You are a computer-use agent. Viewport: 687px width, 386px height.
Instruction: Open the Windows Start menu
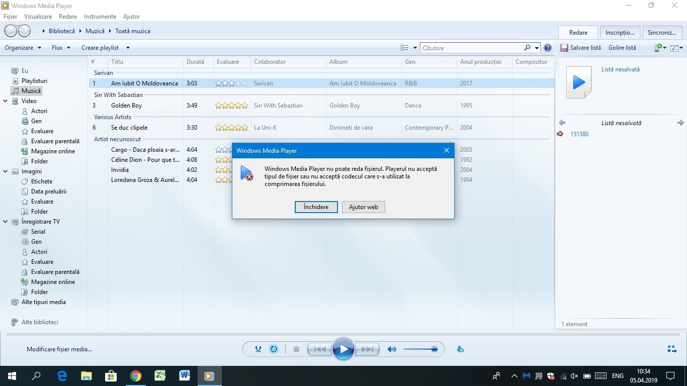pyautogui.click(x=12, y=375)
